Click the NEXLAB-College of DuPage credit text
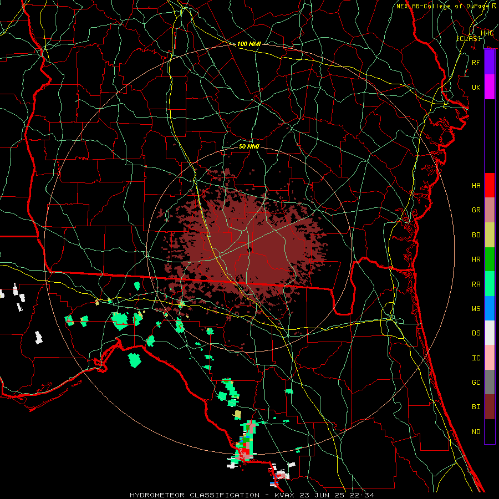The height and width of the screenshot is (499, 499). coord(442,6)
